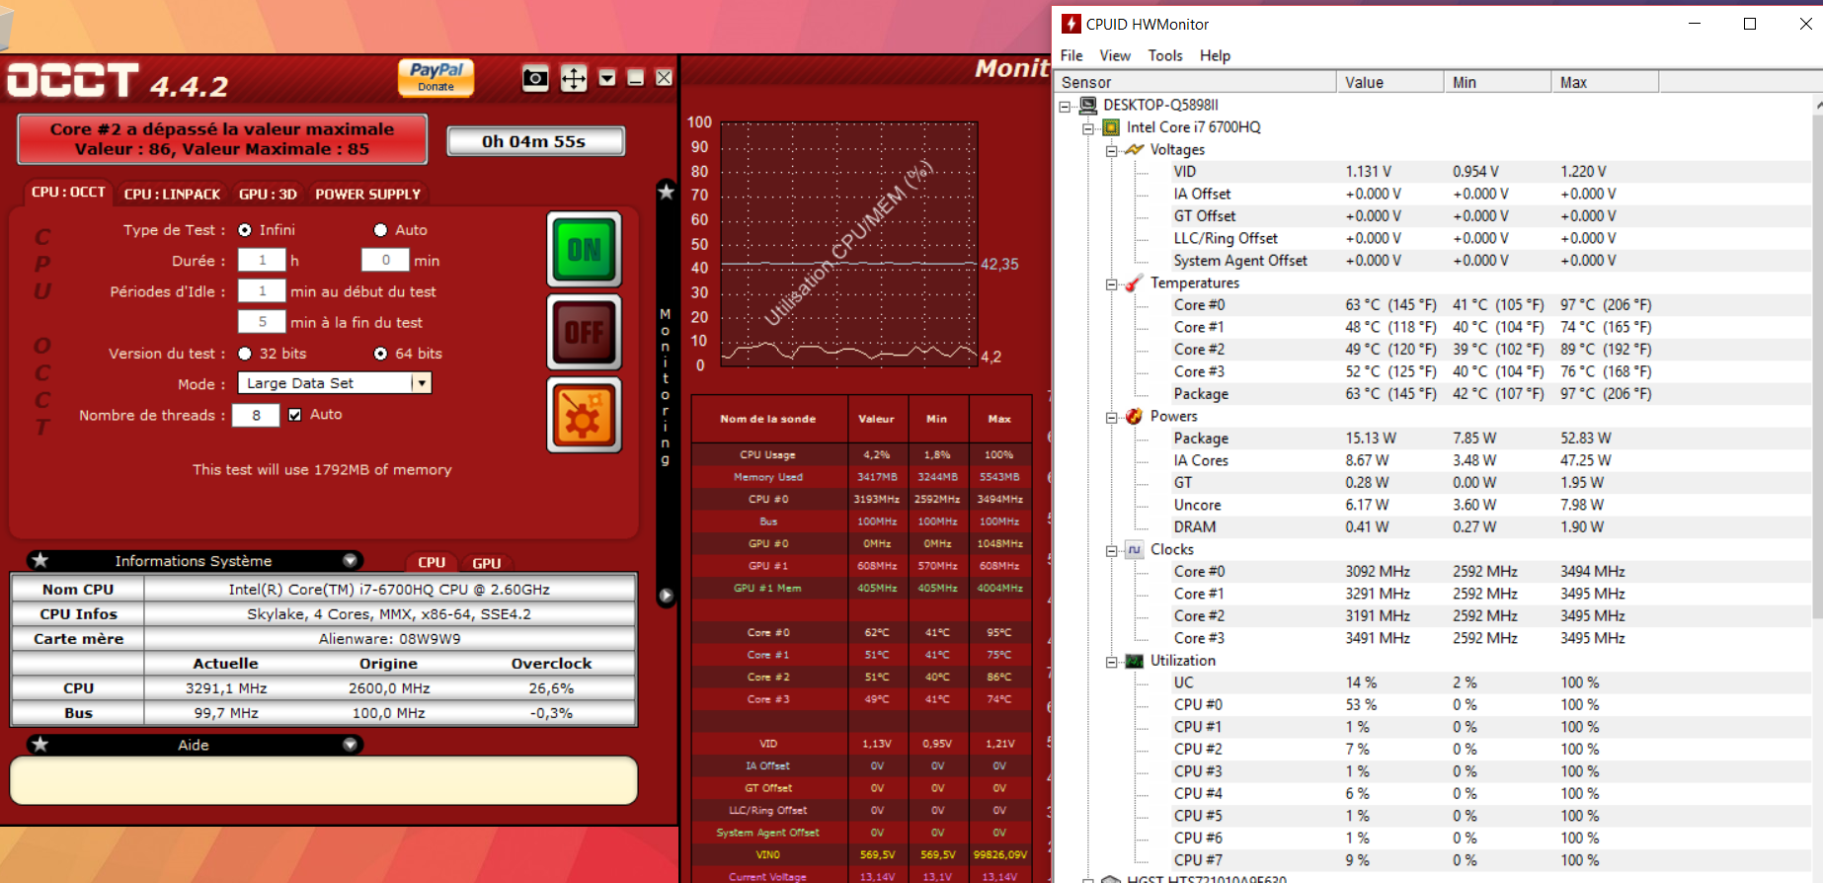Edit the Durée minutes field

coord(385,260)
